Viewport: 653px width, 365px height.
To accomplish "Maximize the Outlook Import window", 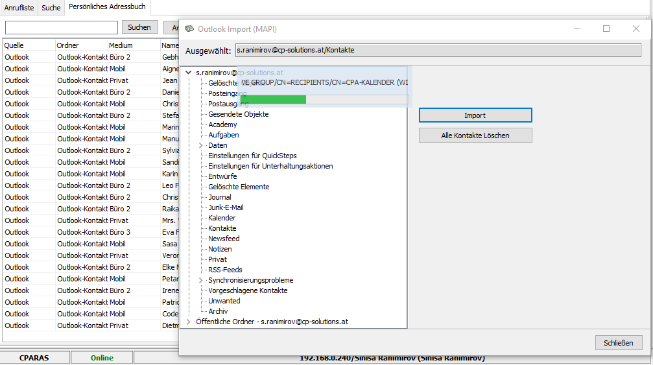I will point(606,29).
